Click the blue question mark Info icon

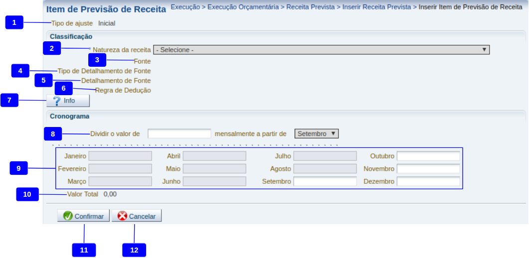pyautogui.click(x=57, y=101)
